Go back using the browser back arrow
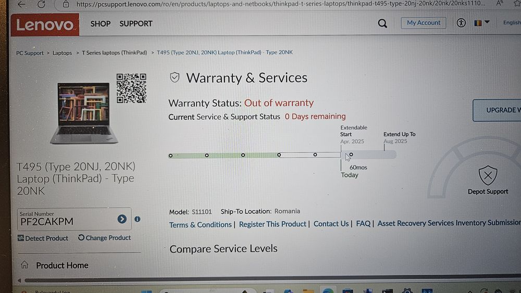The width and height of the screenshot is (521, 293). 21,4
